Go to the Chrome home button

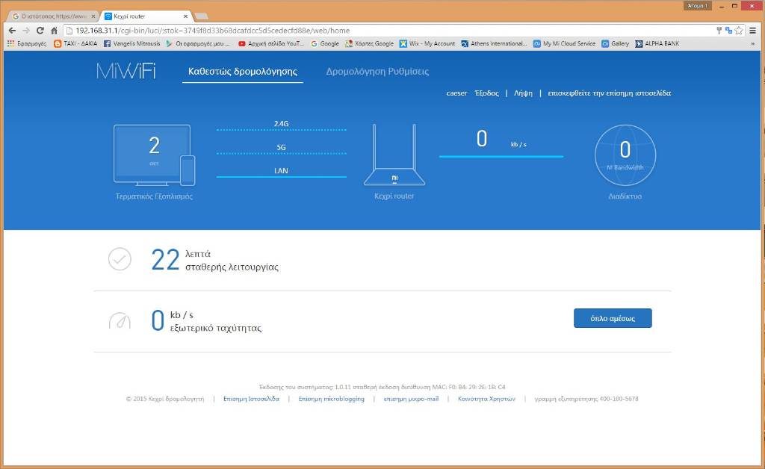(x=54, y=31)
